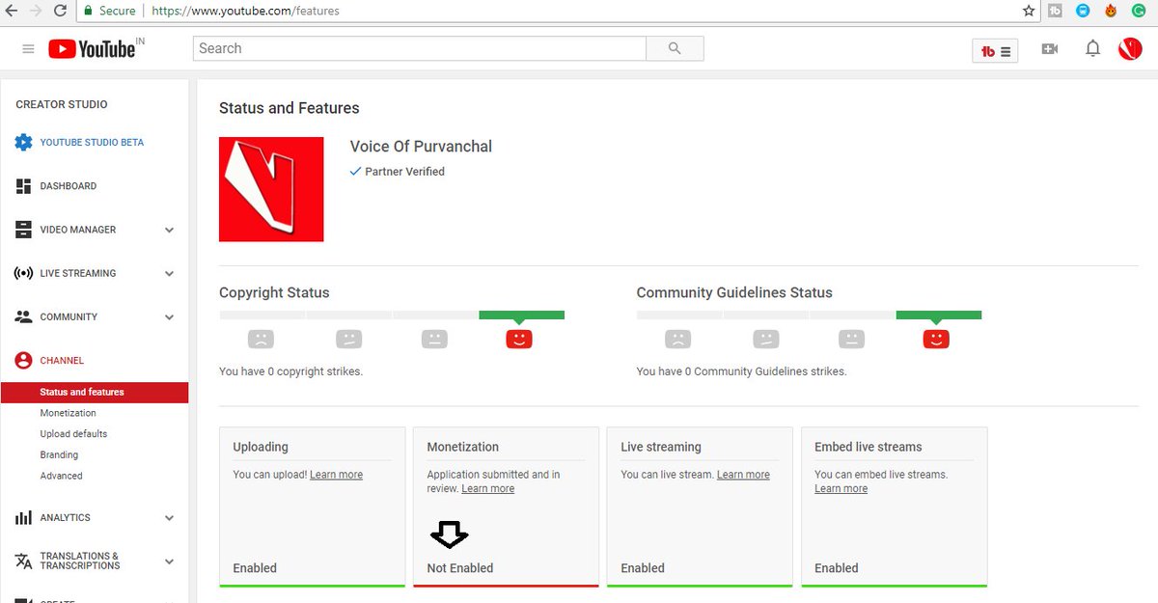Expand the Video Manager section
1158x603 pixels.
click(169, 230)
